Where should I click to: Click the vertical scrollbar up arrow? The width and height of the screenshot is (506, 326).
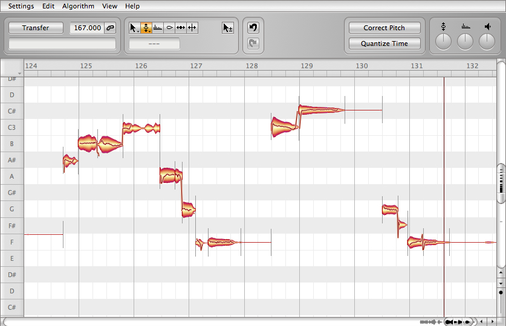pyautogui.click(x=501, y=273)
